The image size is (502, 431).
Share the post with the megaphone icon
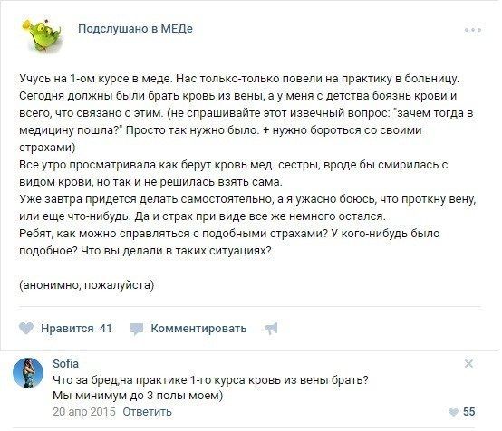click(x=271, y=329)
